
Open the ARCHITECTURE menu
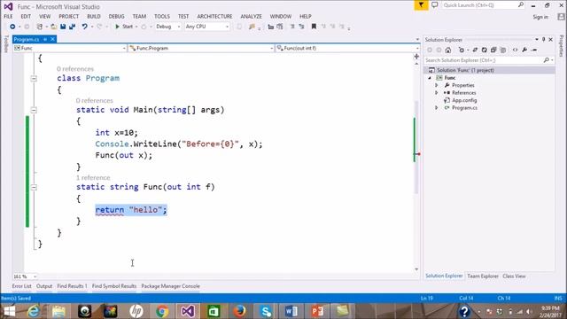point(214,16)
